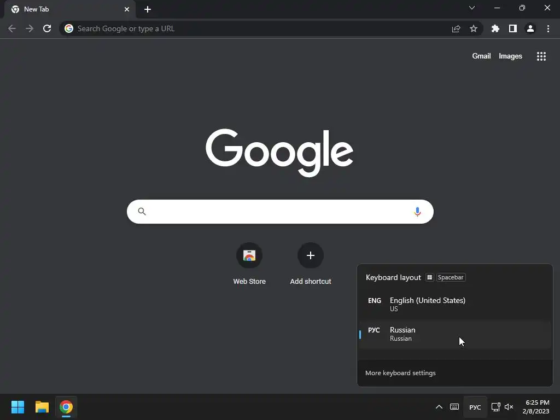Click the Windows key hint badge

tap(430, 277)
